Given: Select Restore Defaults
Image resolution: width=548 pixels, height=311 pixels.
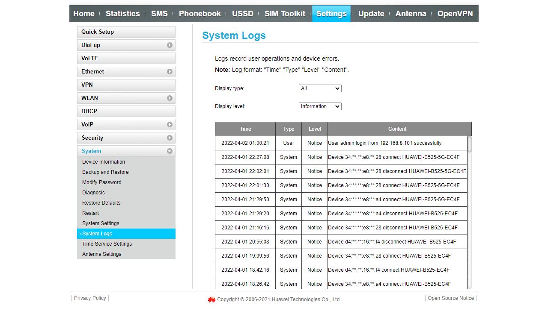Looking at the screenshot, I should point(101,203).
